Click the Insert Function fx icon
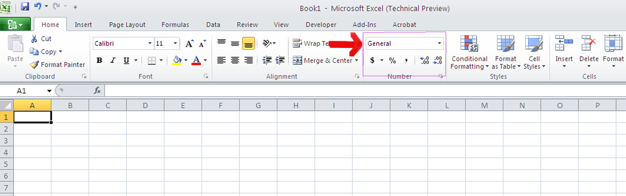The height and width of the screenshot is (196, 626). (97, 91)
